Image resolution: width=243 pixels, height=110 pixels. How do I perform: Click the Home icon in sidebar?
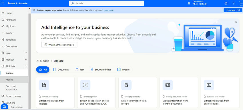[x=3, y=13]
